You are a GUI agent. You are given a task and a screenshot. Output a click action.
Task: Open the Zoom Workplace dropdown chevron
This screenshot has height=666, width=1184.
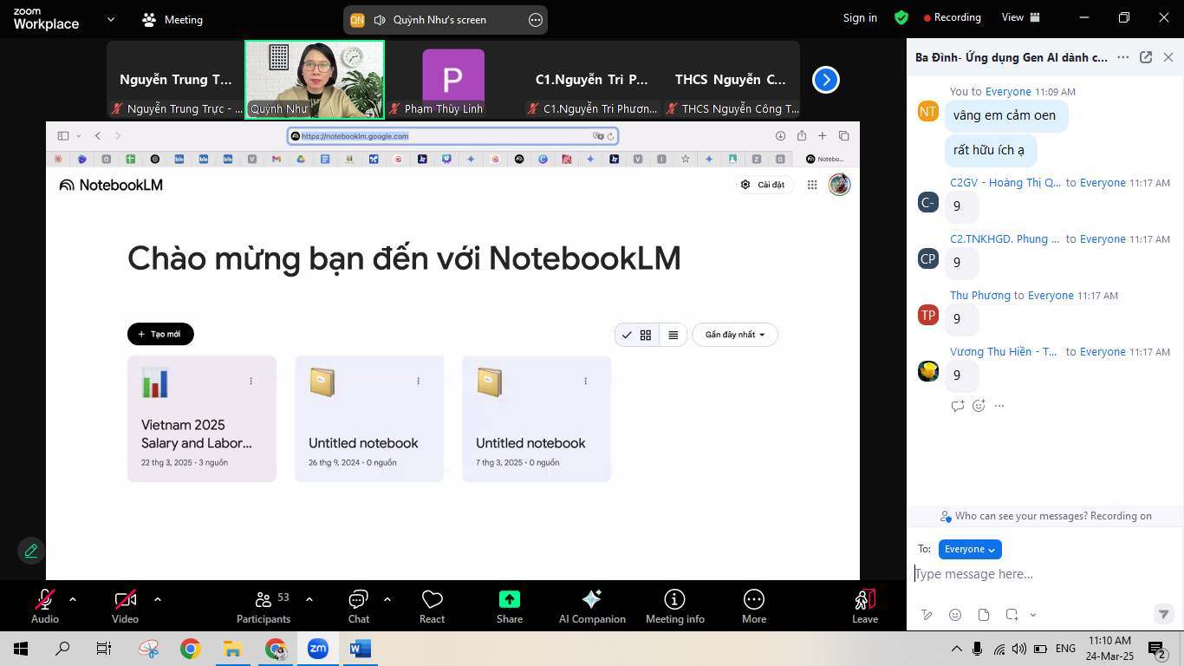pyautogui.click(x=110, y=19)
